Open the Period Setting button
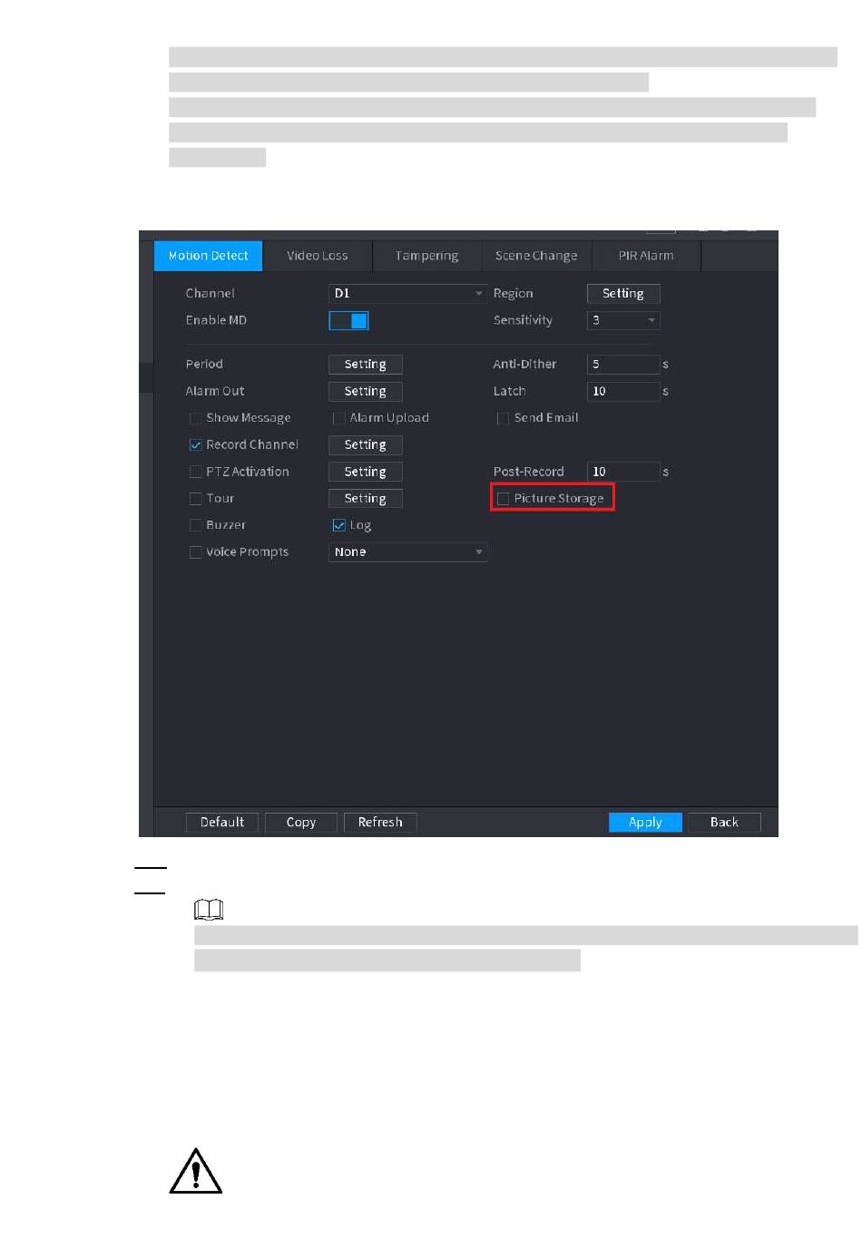The width and height of the screenshot is (862, 1258). 366,364
